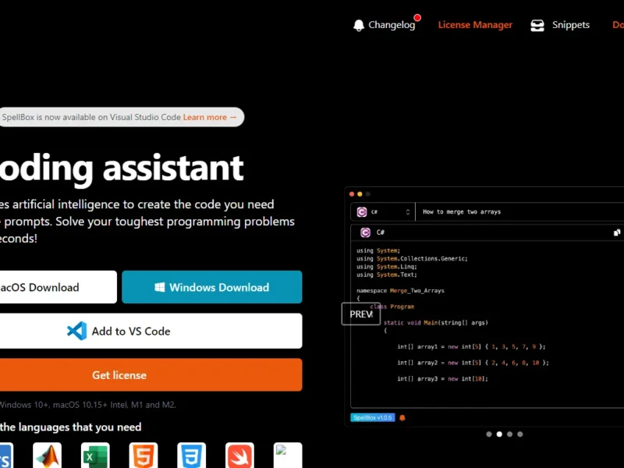Image resolution: width=624 pixels, height=468 pixels.
Task: Click the HTML5 language icon
Action: tap(144, 456)
